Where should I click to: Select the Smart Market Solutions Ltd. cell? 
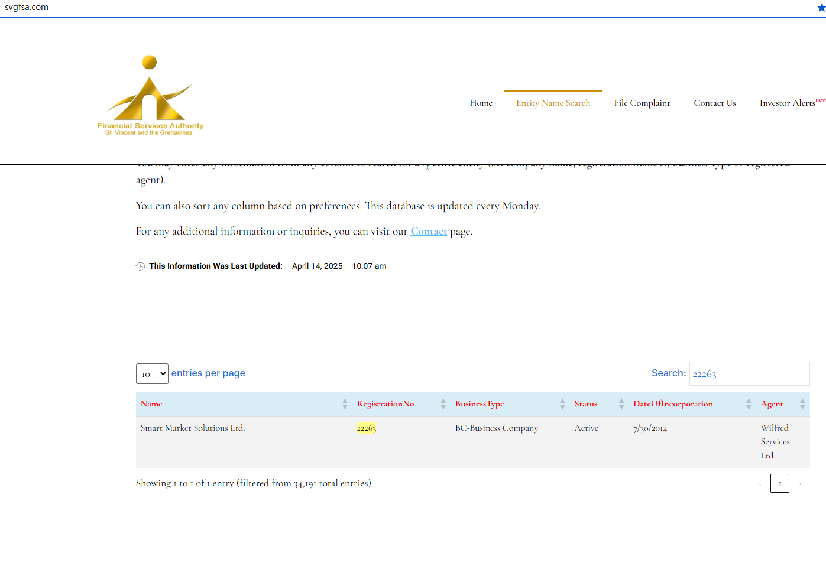pyautogui.click(x=193, y=428)
